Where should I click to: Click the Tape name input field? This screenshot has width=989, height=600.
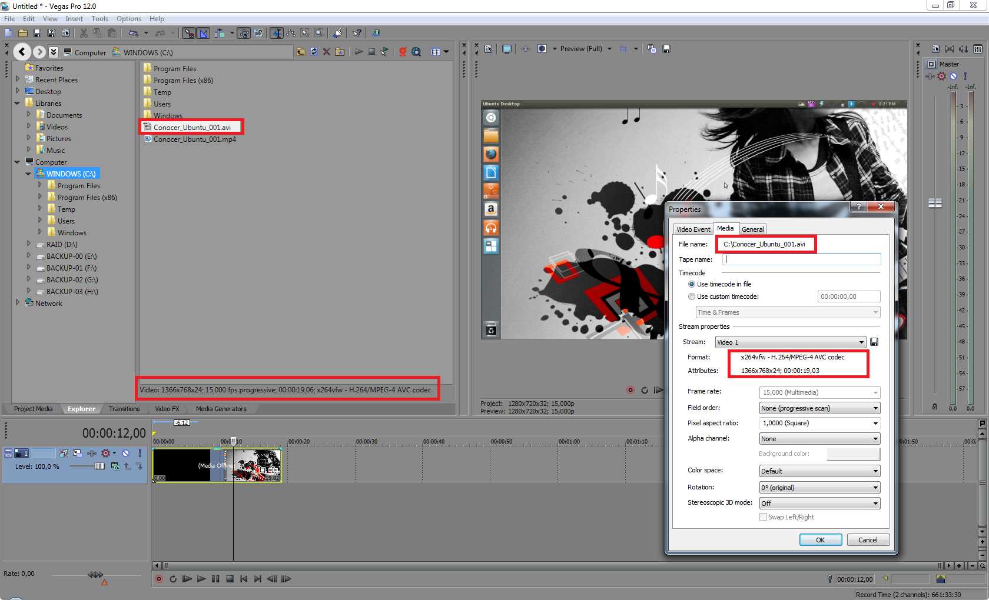(x=801, y=259)
